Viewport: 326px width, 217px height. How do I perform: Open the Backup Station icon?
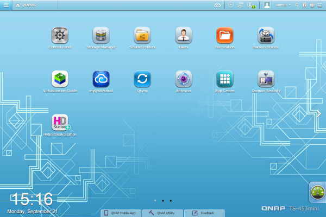point(266,36)
